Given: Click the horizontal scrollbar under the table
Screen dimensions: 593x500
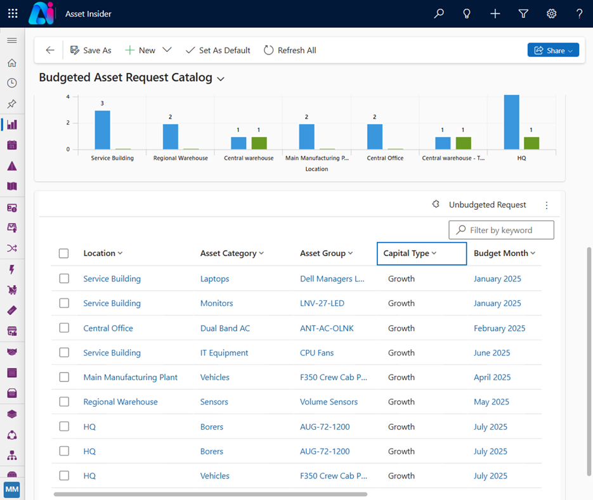Looking at the screenshot, I should tap(211, 494).
